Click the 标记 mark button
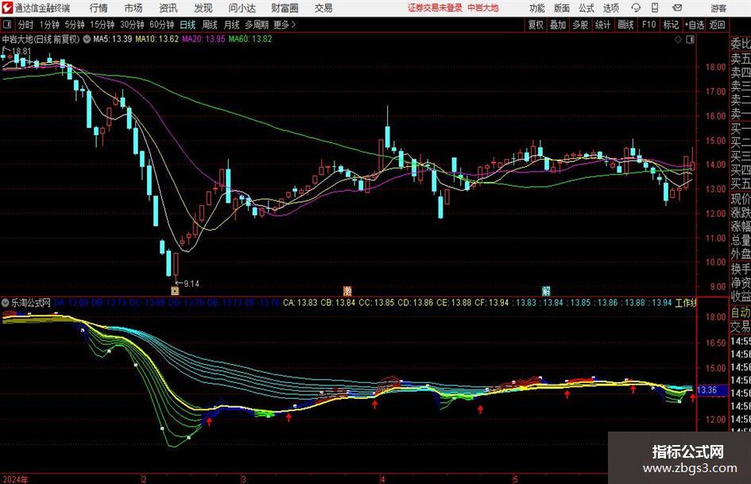The image size is (751, 484). pos(671,25)
